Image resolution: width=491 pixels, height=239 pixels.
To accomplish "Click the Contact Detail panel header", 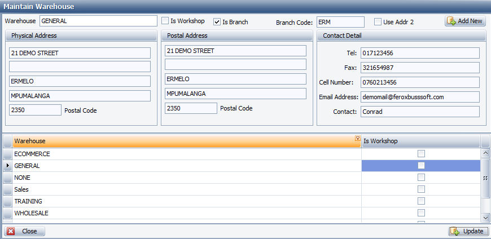I will (x=401, y=36).
